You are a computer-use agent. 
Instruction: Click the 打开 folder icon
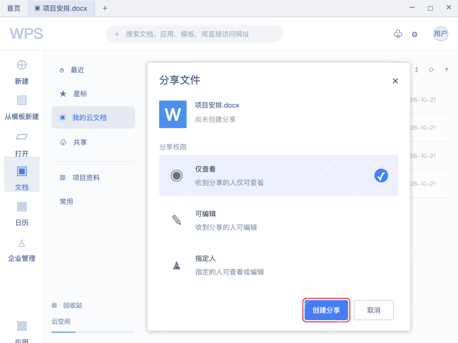(22, 137)
